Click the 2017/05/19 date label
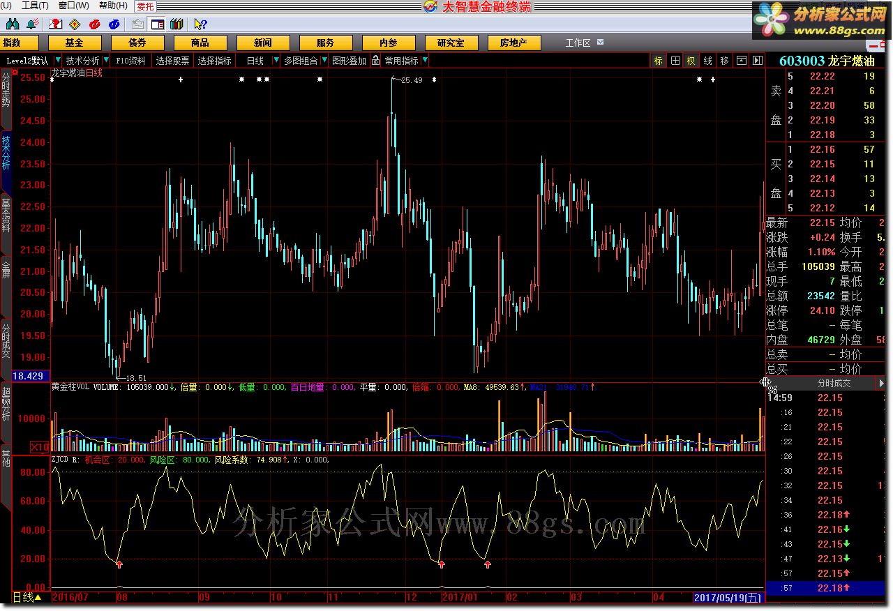The image size is (893, 611). pos(728,598)
